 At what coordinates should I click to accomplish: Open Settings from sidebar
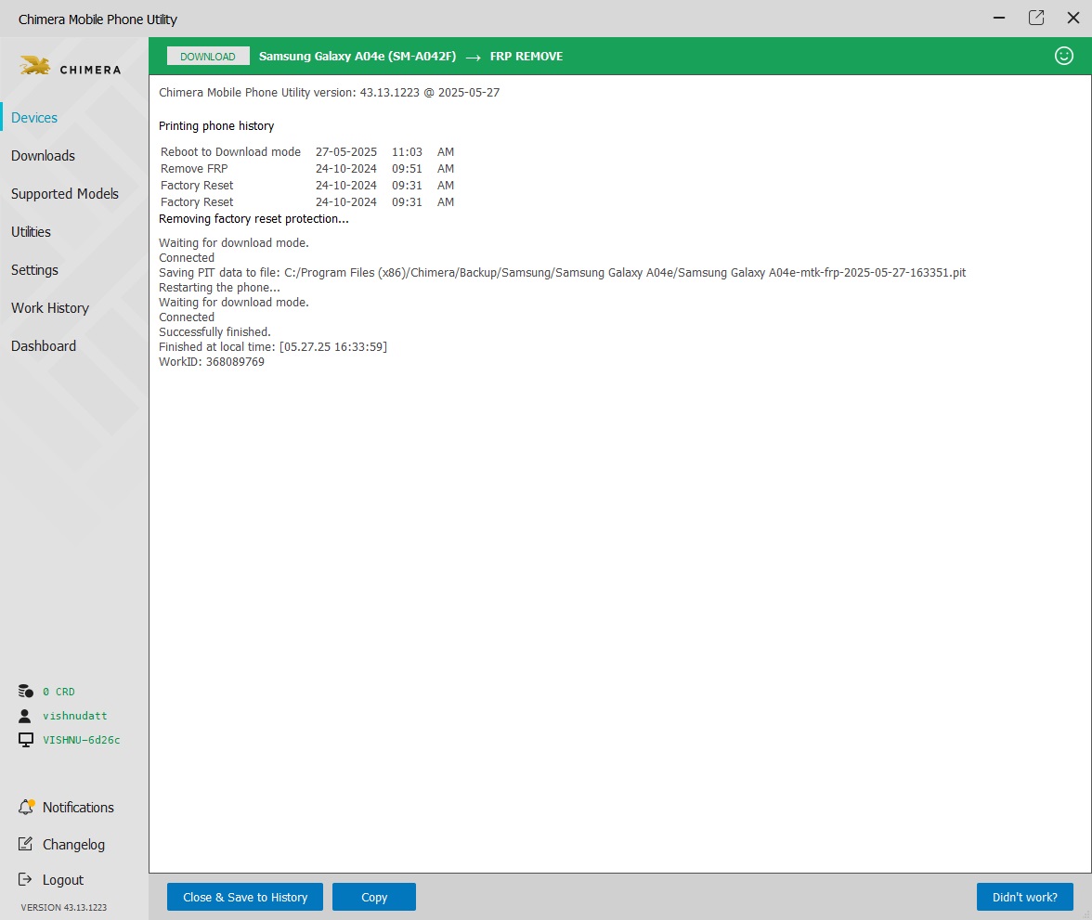point(35,270)
